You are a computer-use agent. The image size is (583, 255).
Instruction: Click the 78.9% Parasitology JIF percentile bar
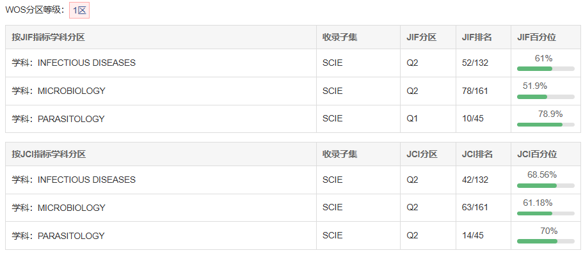coord(545,125)
